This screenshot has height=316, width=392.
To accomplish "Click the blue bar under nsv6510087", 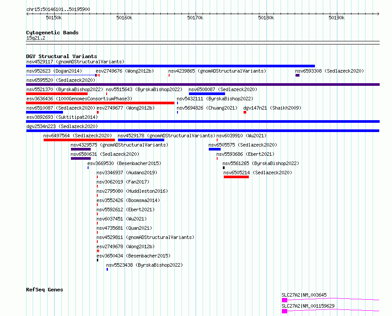I will point(44,112).
